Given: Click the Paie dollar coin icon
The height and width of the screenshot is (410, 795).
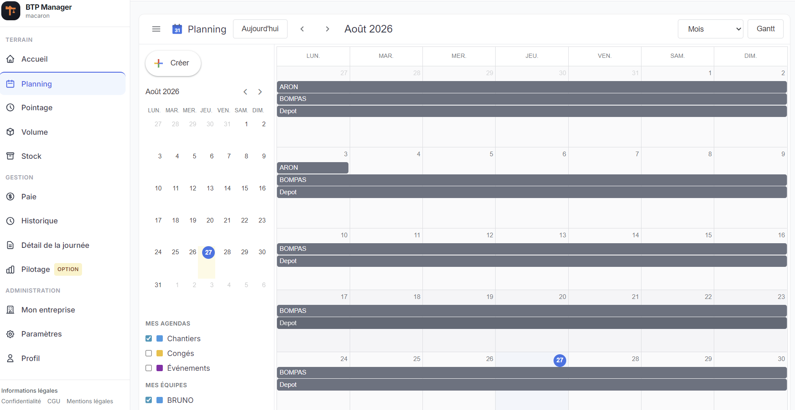Looking at the screenshot, I should pyautogui.click(x=11, y=197).
